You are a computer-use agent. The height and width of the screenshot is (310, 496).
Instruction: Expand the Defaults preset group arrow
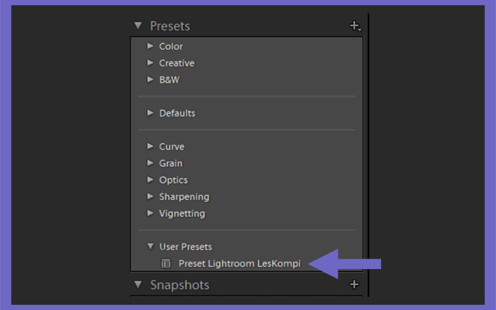[x=150, y=113]
